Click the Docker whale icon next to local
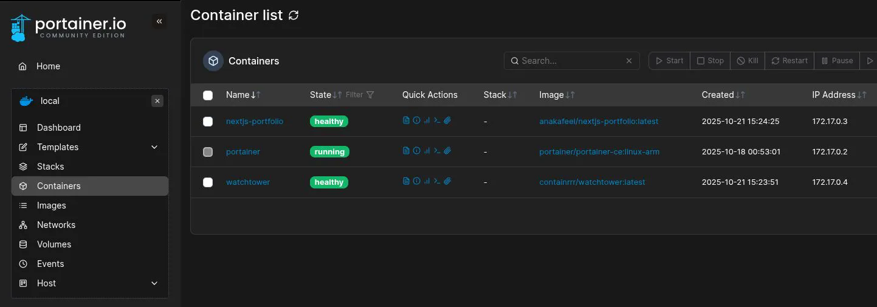Viewport: 877px width, 307px height. click(x=26, y=101)
